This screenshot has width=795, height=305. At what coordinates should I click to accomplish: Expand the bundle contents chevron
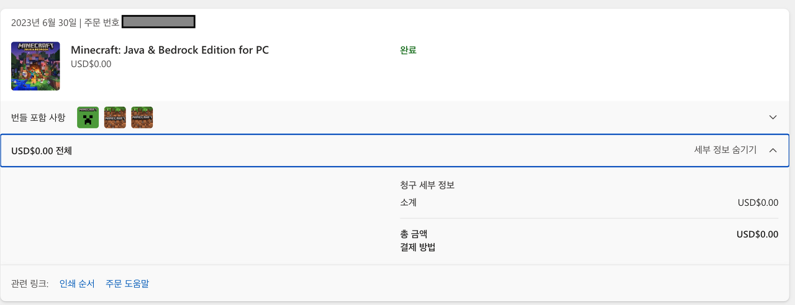coord(773,117)
